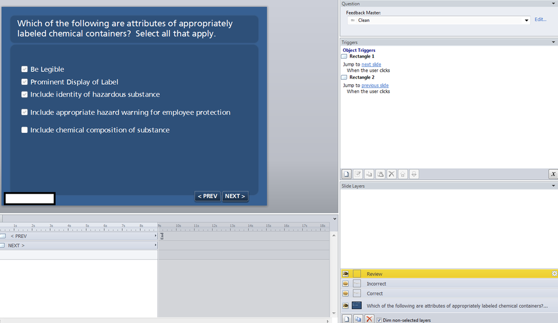This screenshot has height=323, width=558.
Task: Click the copy trigger icon
Action: click(x=369, y=174)
